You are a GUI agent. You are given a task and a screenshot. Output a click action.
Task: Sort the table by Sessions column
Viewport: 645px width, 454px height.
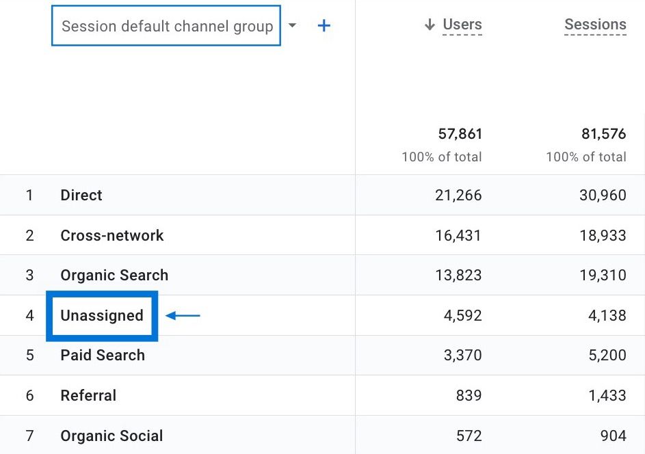click(595, 25)
